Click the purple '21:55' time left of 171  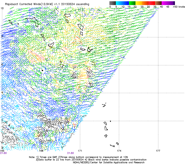(70, 153)
